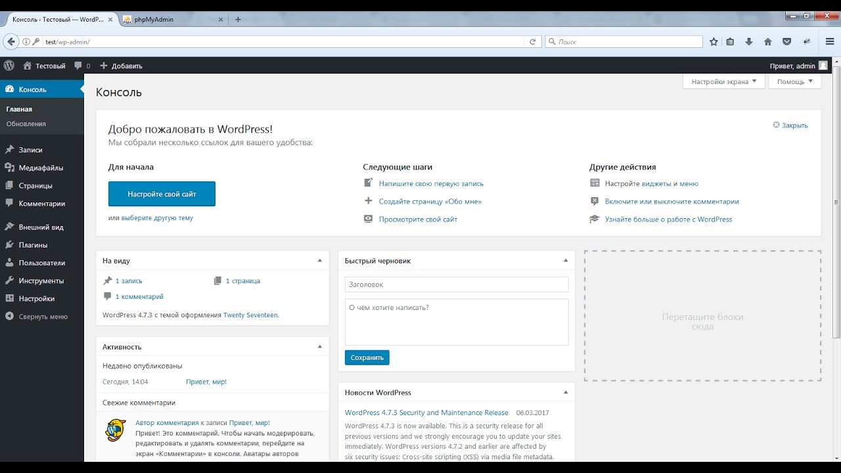The image size is (841, 473).
Task: Open Создайте страницу «Обо мне» link
Action: click(x=430, y=201)
